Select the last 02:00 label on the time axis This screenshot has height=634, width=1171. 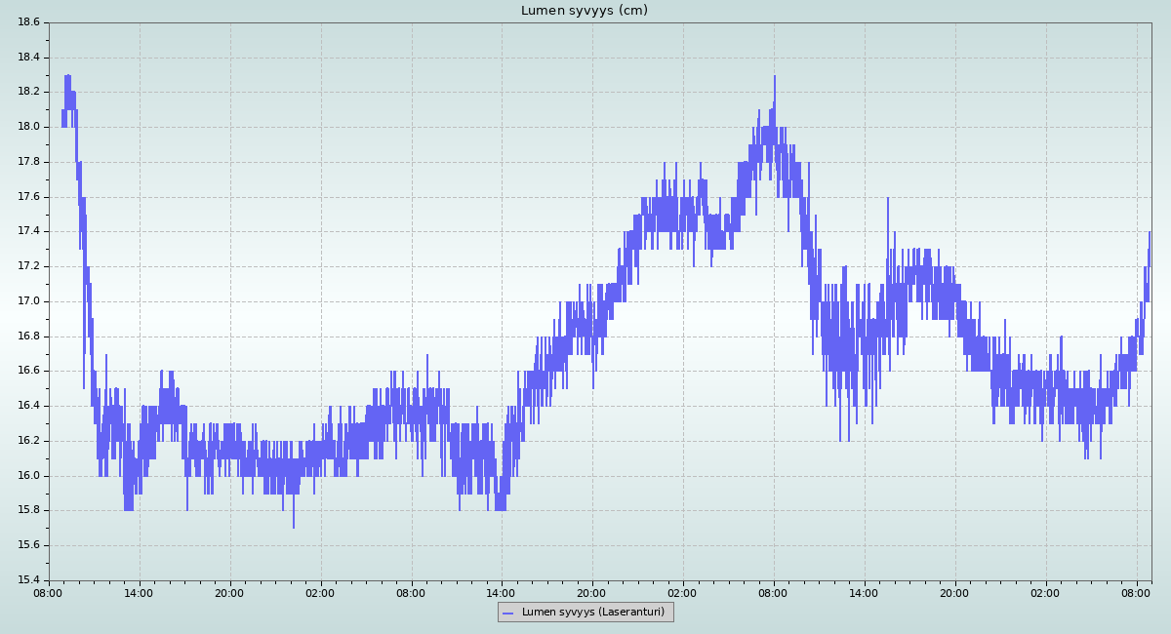1046,592
